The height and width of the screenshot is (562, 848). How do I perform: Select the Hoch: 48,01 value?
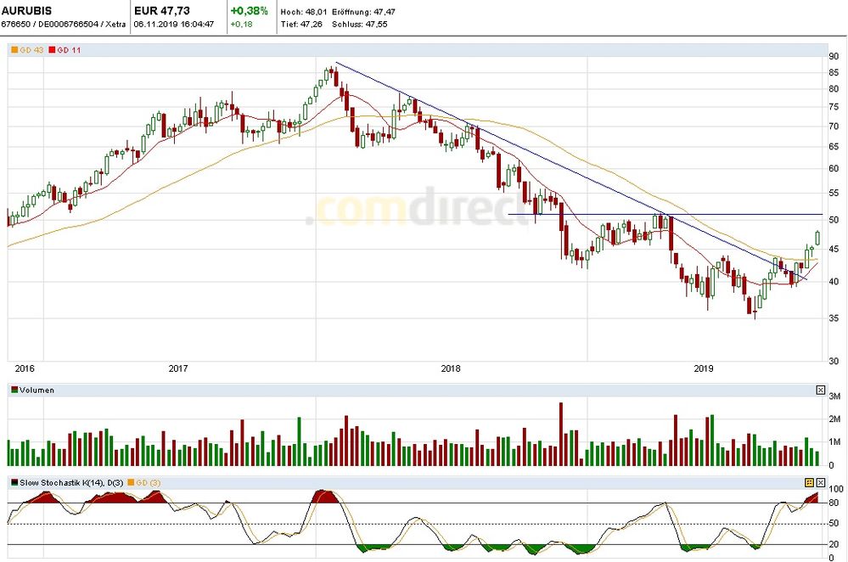pyautogui.click(x=301, y=12)
